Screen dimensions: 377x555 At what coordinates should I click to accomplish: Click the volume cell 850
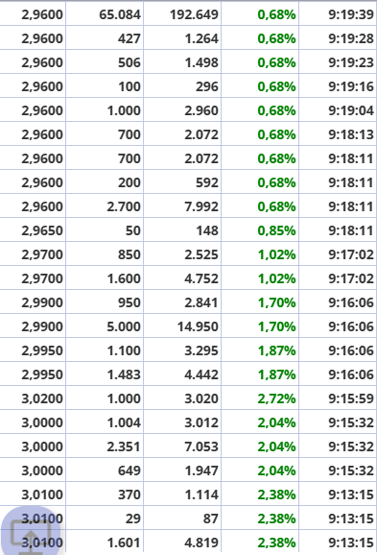(x=105, y=254)
